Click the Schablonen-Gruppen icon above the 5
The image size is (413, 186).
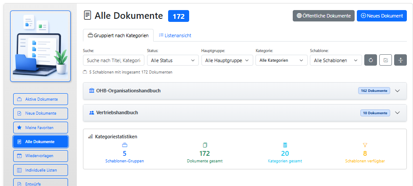point(125,145)
